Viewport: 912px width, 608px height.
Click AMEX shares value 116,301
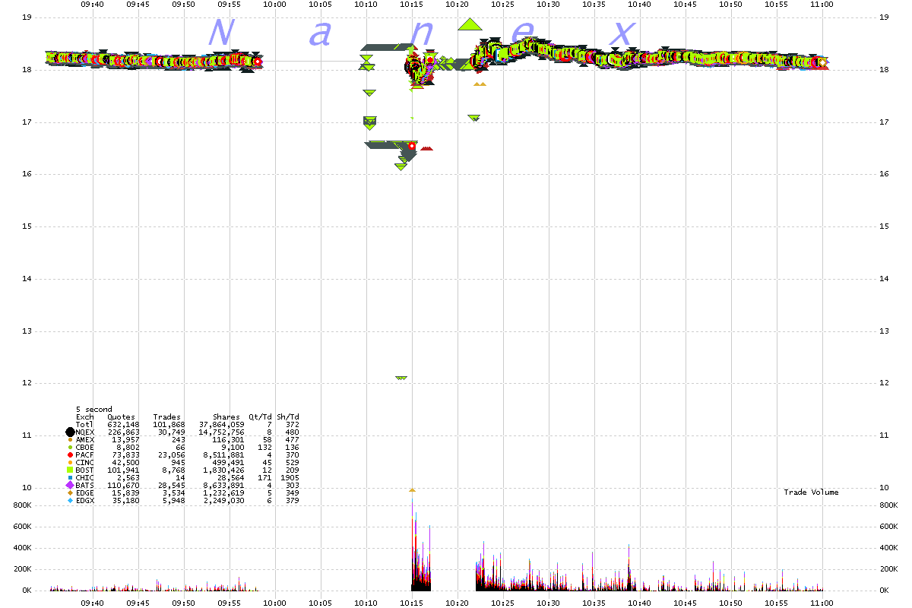coord(229,440)
